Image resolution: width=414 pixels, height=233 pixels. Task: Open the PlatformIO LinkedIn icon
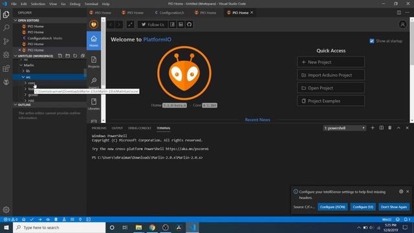[181, 25]
